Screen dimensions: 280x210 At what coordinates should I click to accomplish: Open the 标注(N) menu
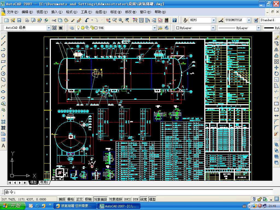(116, 12)
